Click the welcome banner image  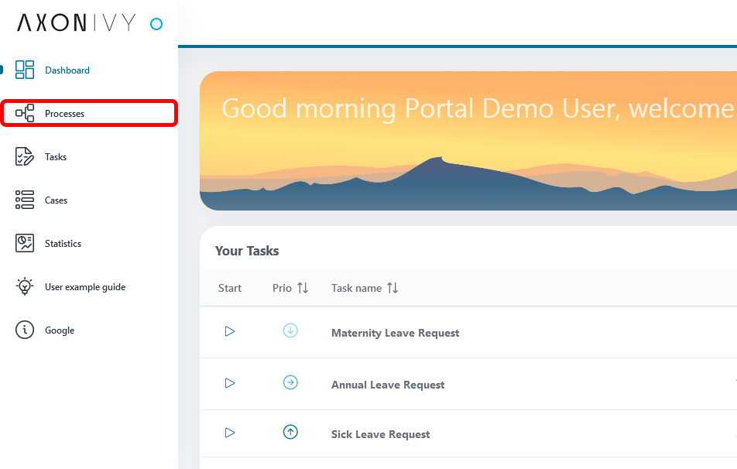coord(468,141)
